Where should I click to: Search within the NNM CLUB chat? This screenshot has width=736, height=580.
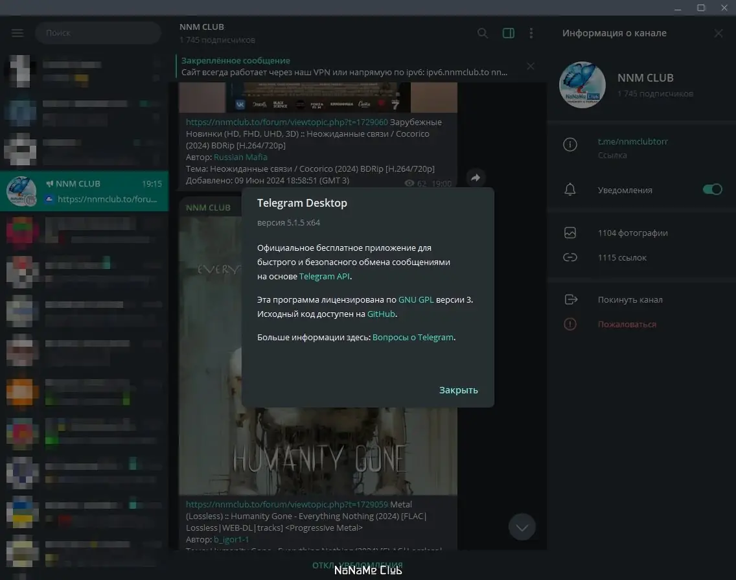point(483,33)
